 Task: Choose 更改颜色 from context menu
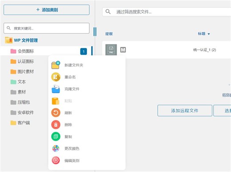pos(72,149)
